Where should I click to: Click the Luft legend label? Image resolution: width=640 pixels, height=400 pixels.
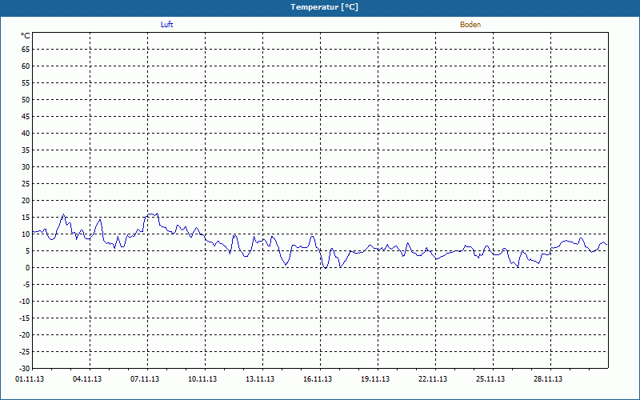pos(166,25)
